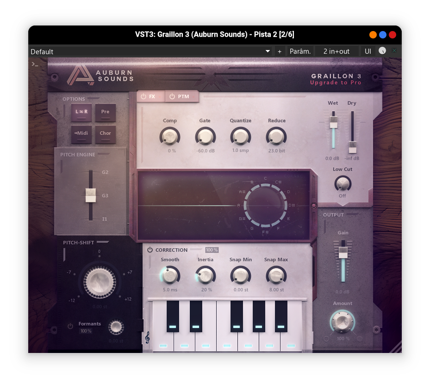The height and width of the screenshot is (384, 430).
Task: Open the 2 in+out routing selector
Action: tap(337, 51)
